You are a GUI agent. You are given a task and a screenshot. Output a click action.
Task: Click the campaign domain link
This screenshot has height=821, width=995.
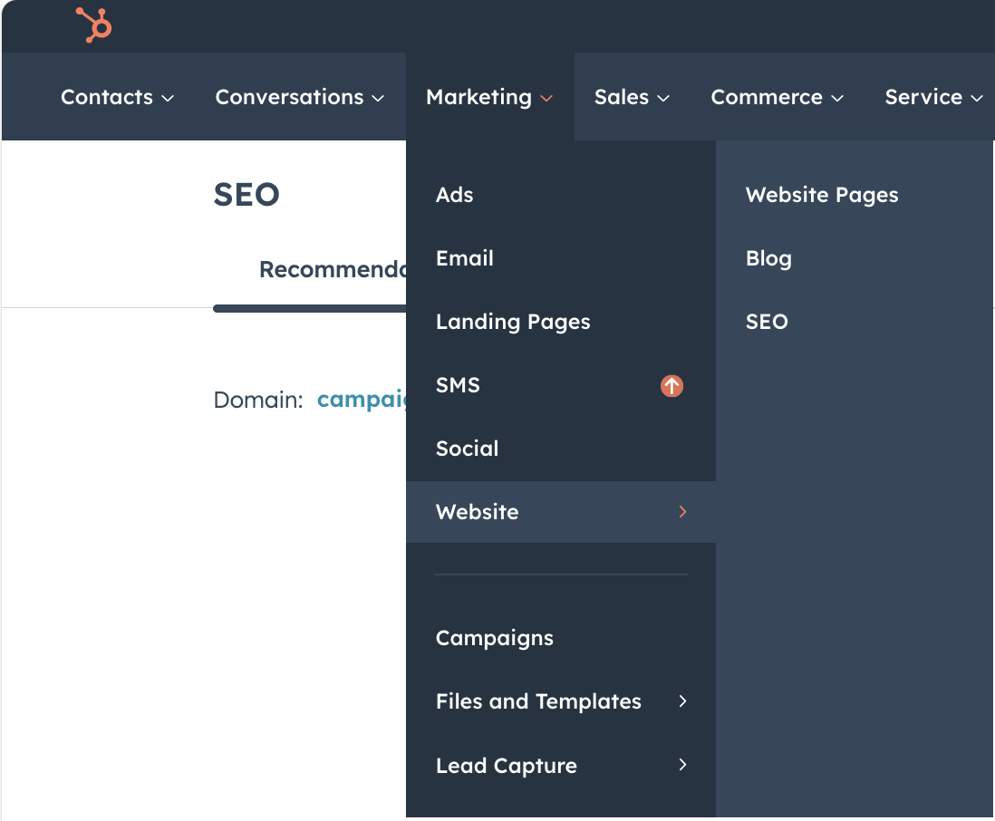tap(361, 400)
